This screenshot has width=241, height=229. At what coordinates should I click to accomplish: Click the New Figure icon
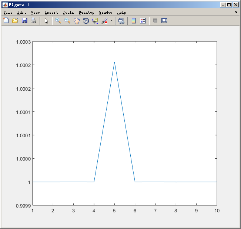point(6,20)
